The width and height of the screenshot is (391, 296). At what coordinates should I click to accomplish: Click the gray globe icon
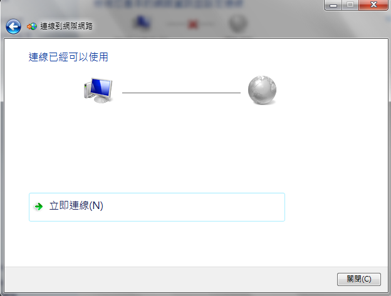262,90
